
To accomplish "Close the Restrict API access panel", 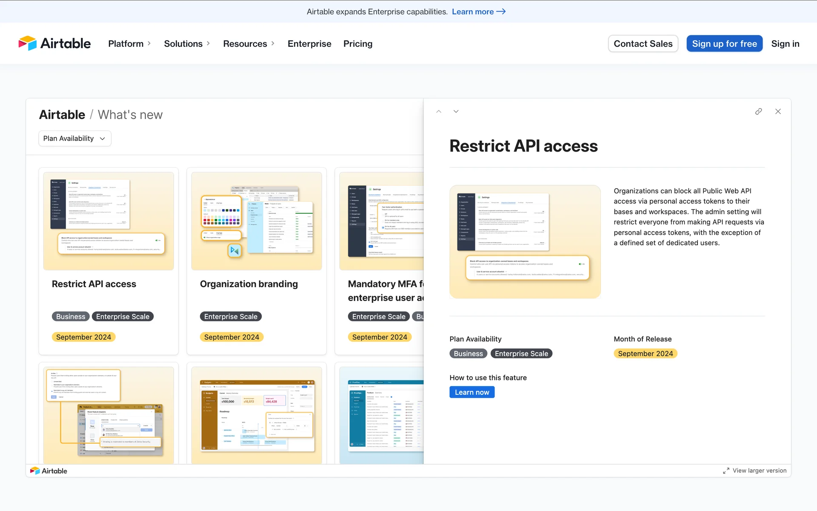I will tap(778, 112).
